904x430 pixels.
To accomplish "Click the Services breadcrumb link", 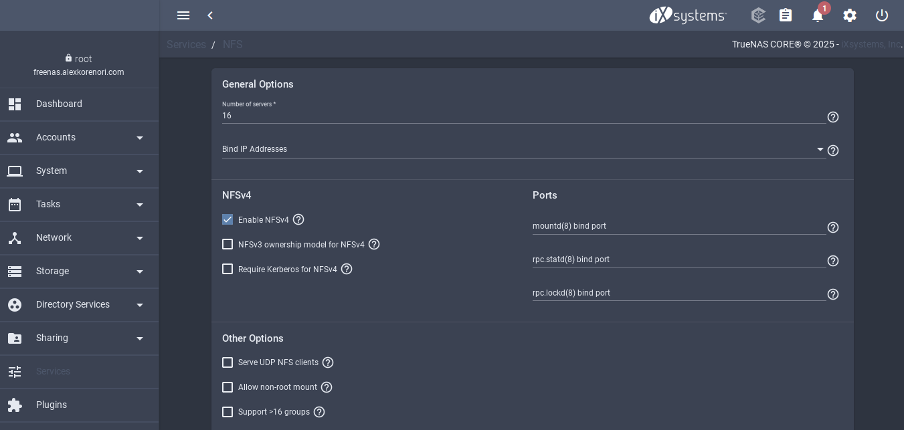I will coord(186,44).
